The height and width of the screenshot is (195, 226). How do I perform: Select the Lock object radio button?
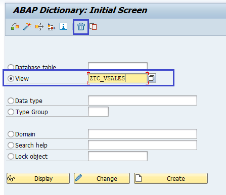coord(11,156)
